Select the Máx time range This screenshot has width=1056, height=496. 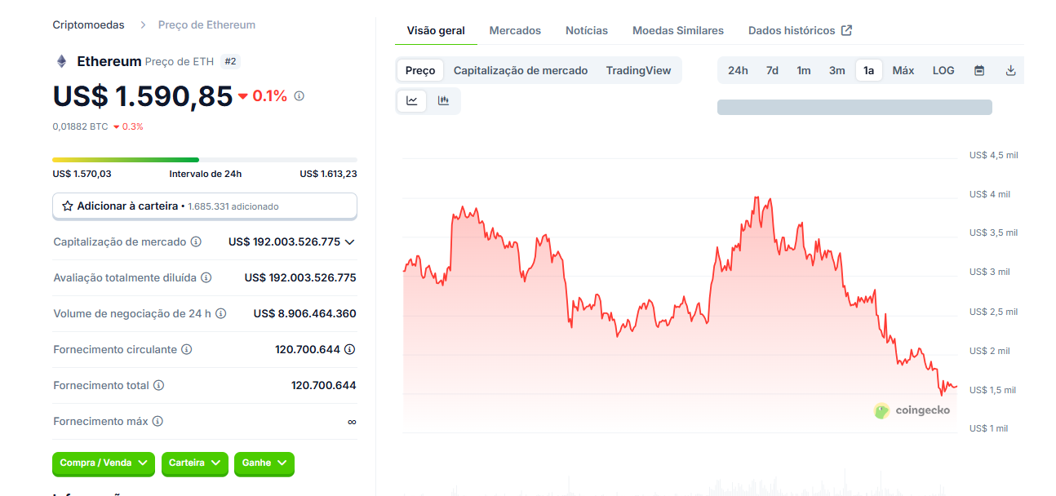[x=903, y=71]
